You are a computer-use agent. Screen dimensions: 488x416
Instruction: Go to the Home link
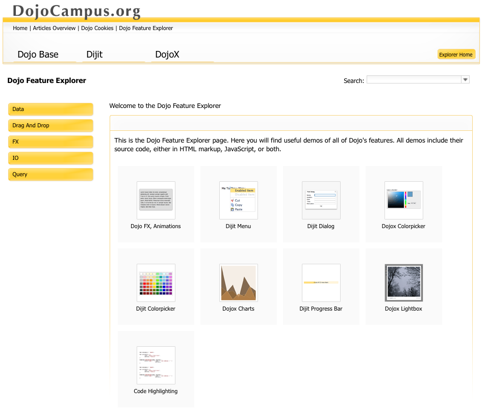click(20, 28)
